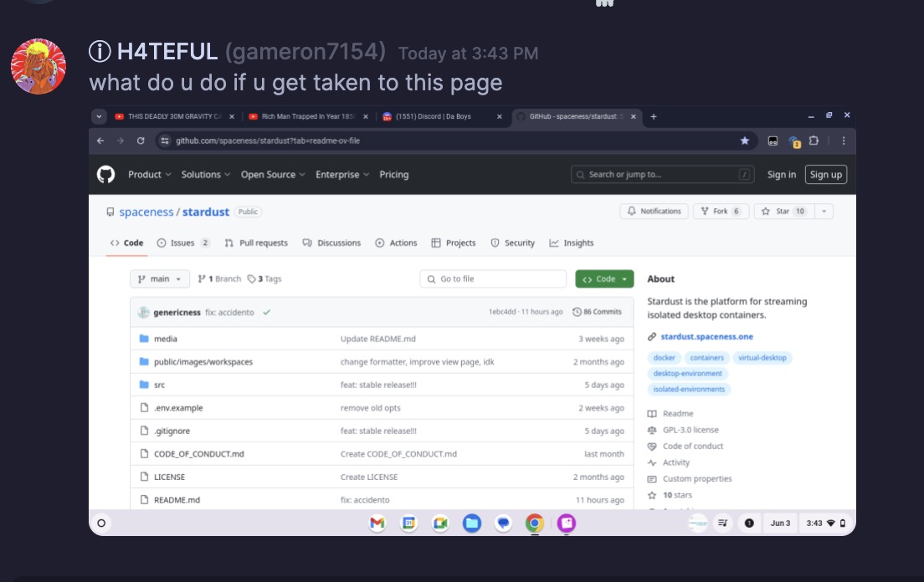This screenshot has height=582, width=924.
Task: Click the browser extensions puzzle icon
Action: click(x=814, y=140)
